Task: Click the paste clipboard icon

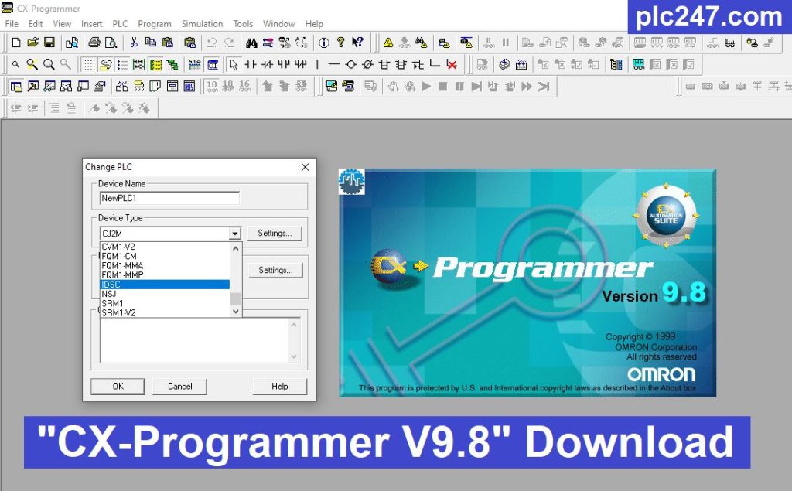Action: coord(167,43)
